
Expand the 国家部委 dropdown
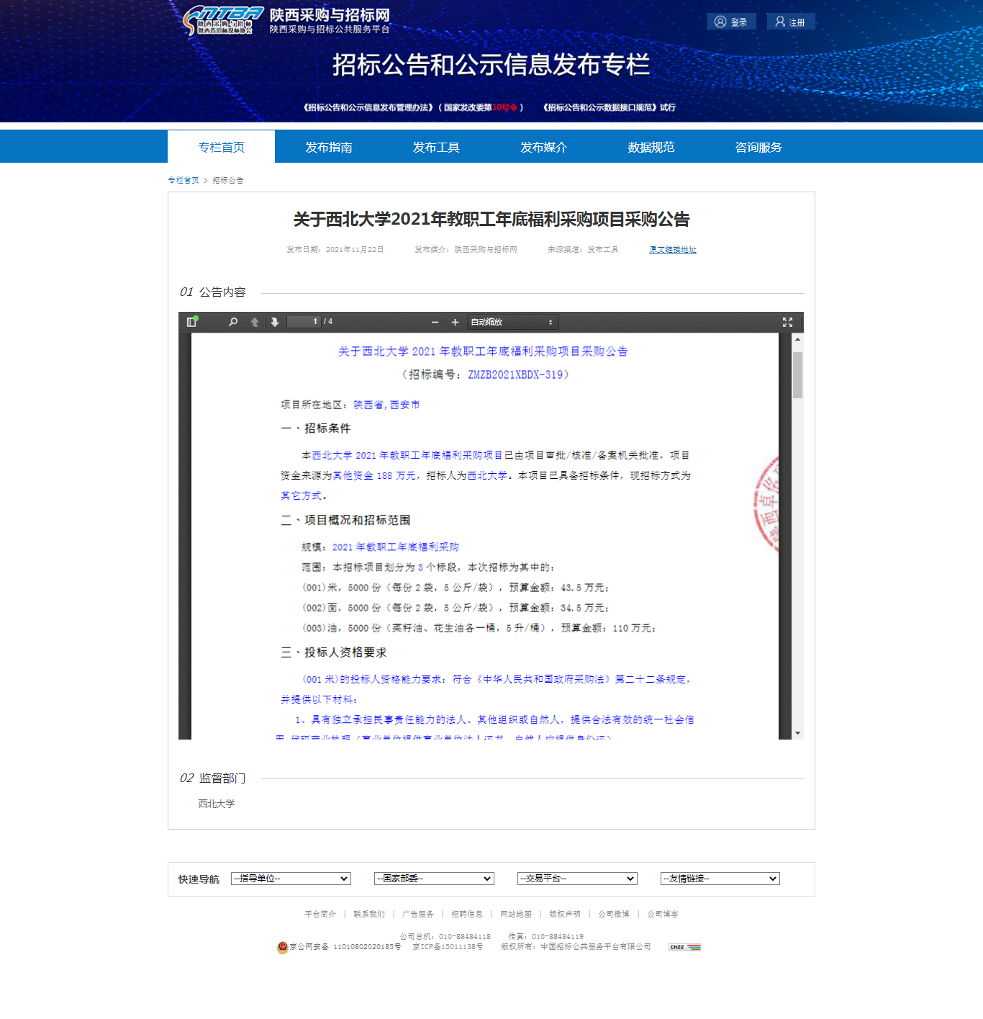point(434,879)
